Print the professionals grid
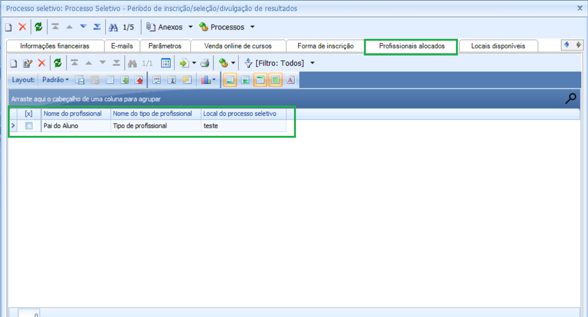The height and width of the screenshot is (317, 588). (x=205, y=63)
